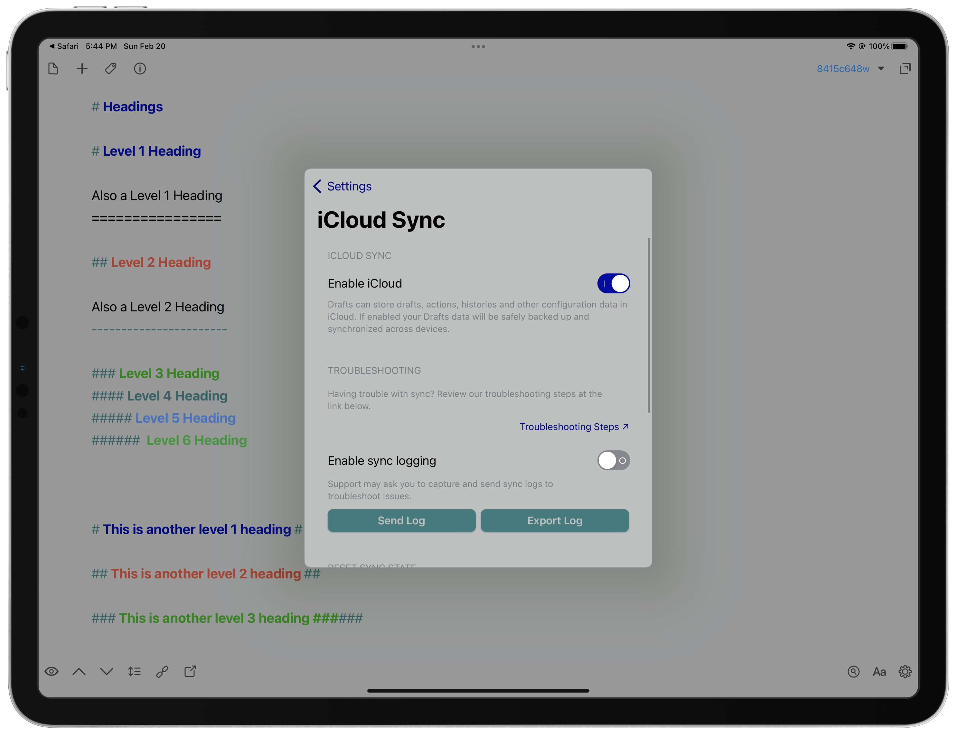957x736 pixels.
Task: Click the 'iCloud Sync' panel title
Action: [381, 220]
